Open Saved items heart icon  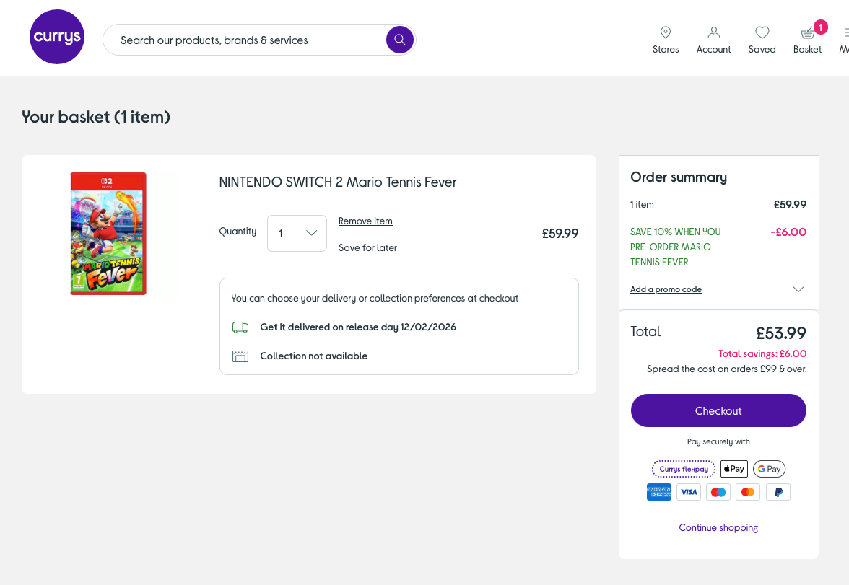coord(762,33)
